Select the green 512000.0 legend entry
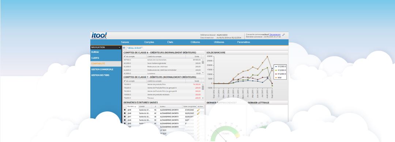 [x=280, y=70]
